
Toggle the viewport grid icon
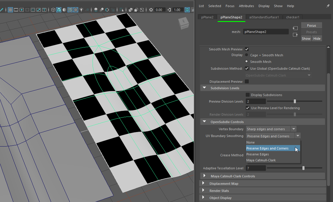(10, 10)
